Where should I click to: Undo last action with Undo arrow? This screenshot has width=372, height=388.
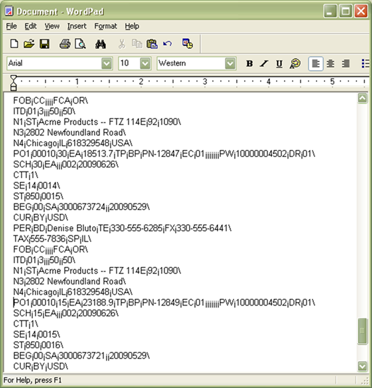(x=167, y=44)
